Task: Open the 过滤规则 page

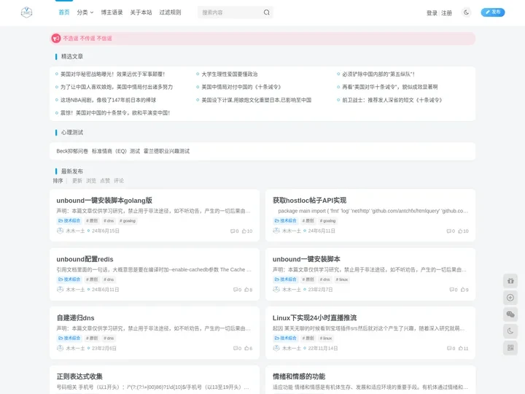Action: 170,12
